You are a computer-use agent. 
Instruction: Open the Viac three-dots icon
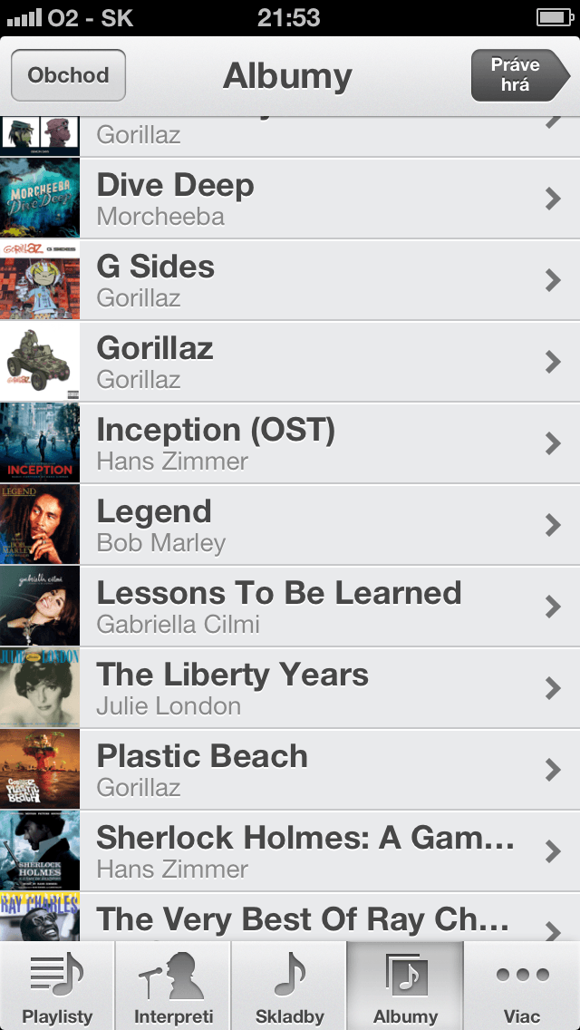point(523,974)
